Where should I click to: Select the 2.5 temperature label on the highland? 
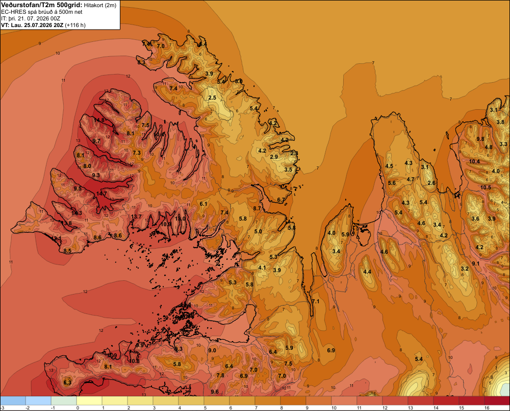pyautogui.click(x=212, y=98)
